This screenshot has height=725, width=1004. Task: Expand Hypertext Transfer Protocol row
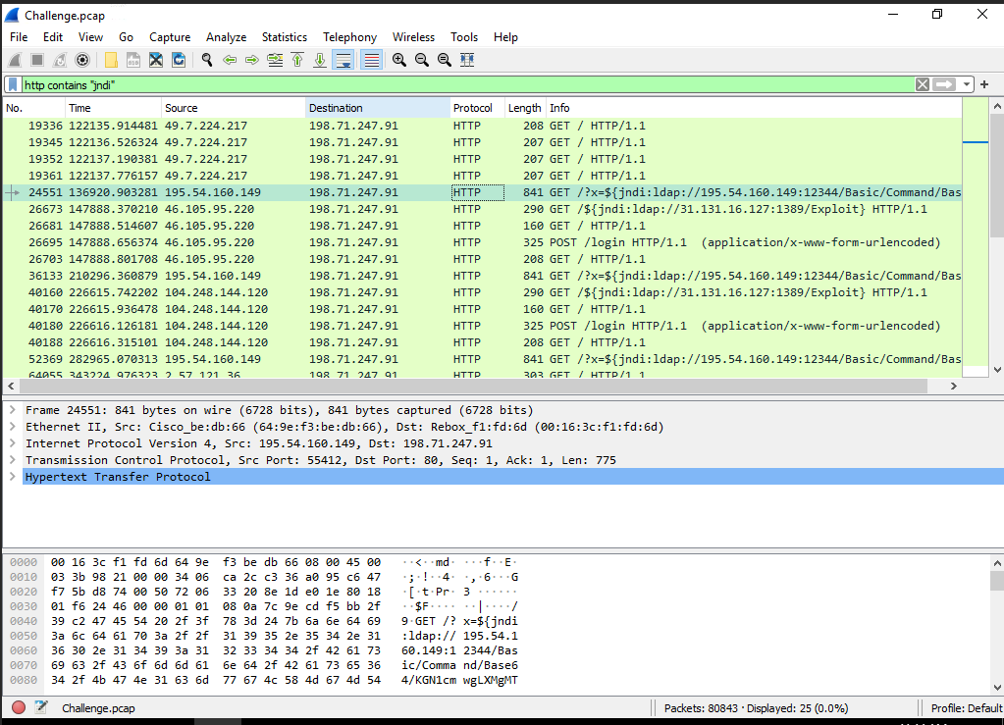(12, 476)
